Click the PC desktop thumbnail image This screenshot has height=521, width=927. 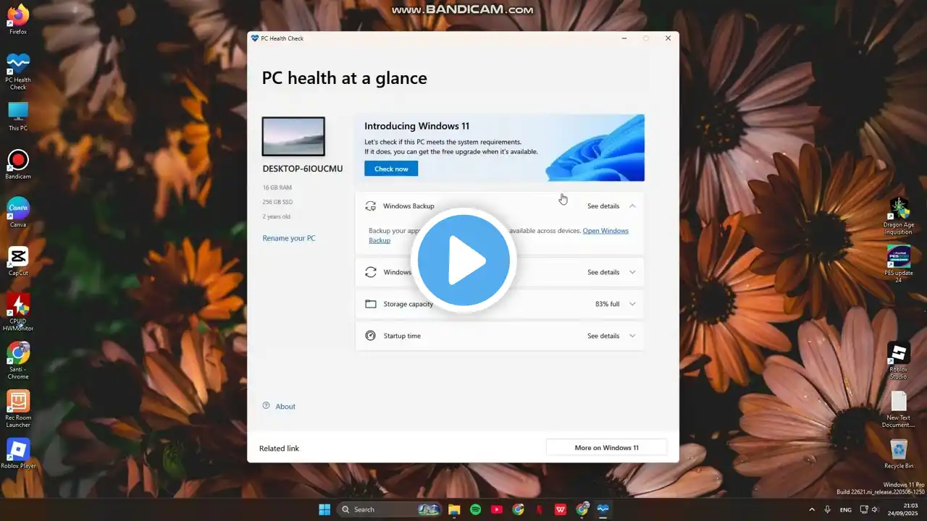293,137
